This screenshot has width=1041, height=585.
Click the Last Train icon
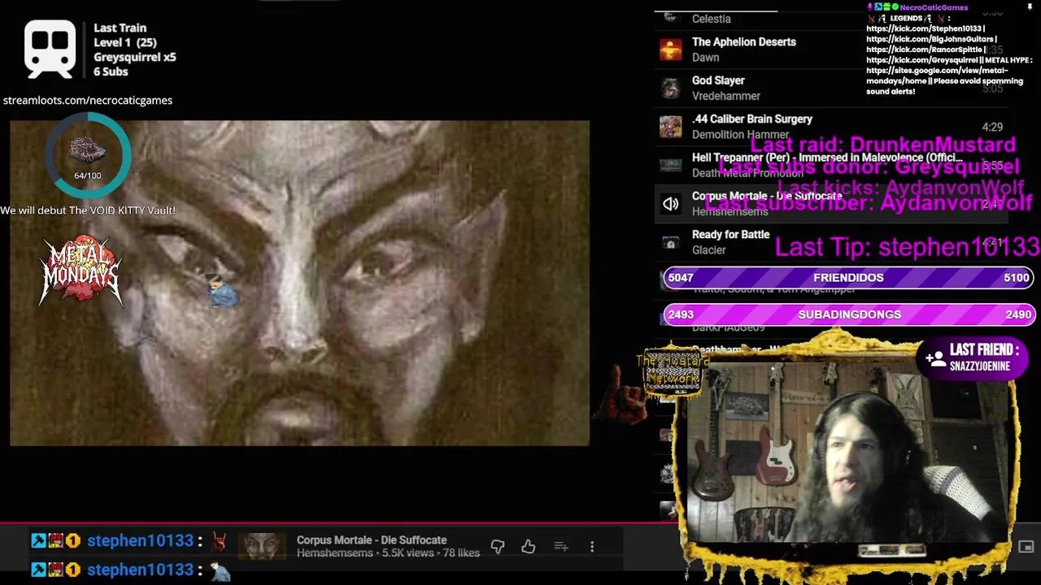50,49
